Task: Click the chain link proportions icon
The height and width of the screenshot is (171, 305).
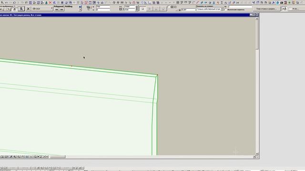Action: tap(137, 8)
